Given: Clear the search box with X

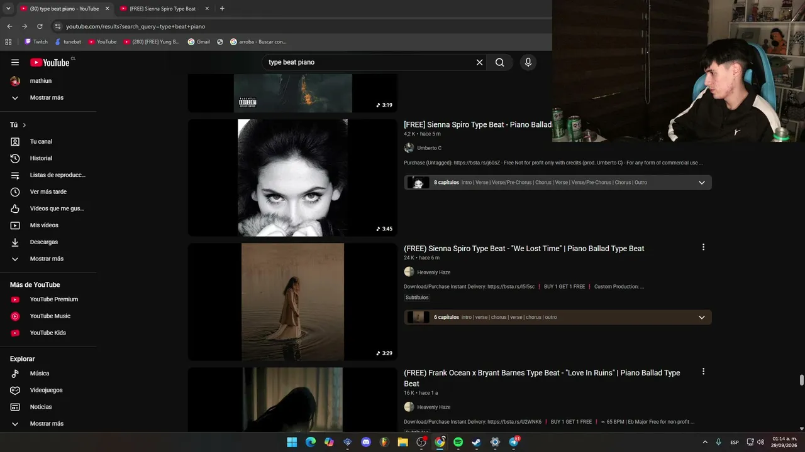Looking at the screenshot, I should pos(479,62).
